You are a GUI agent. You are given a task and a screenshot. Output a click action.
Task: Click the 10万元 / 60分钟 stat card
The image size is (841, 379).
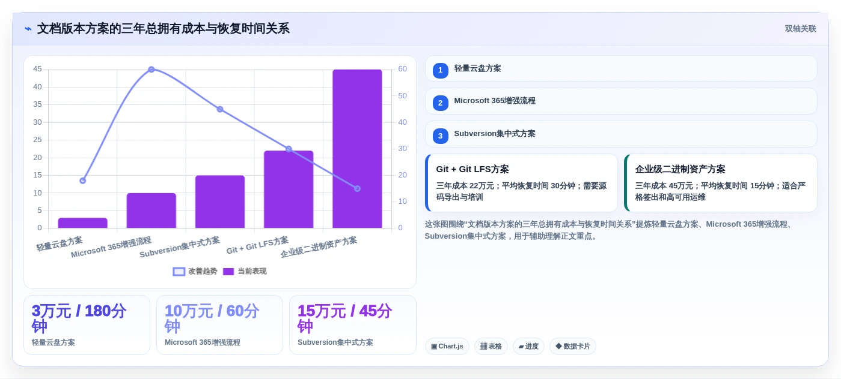(219, 325)
